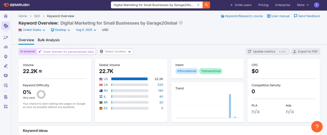Open the User manual link
Screen dimensions: 327x135
(278, 16)
